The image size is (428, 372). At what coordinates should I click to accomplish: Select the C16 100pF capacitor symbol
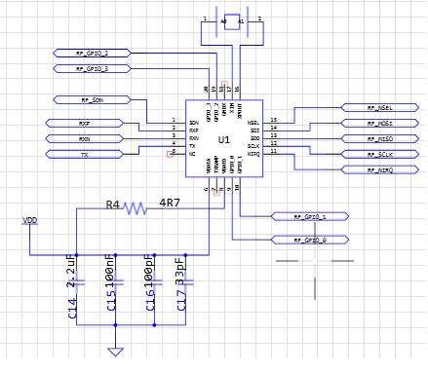coord(154,282)
